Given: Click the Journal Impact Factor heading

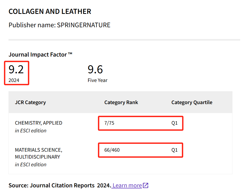Looking at the screenshot, I should tap(40, 54).
